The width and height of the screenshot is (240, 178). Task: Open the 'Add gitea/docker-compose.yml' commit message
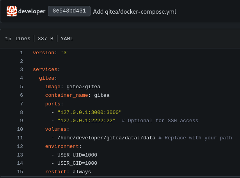[x=135, y=11]
